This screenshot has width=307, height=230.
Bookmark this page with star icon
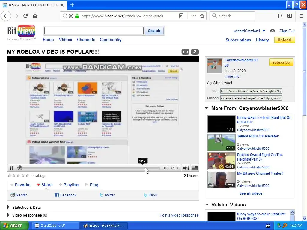(x=202, y=16)
